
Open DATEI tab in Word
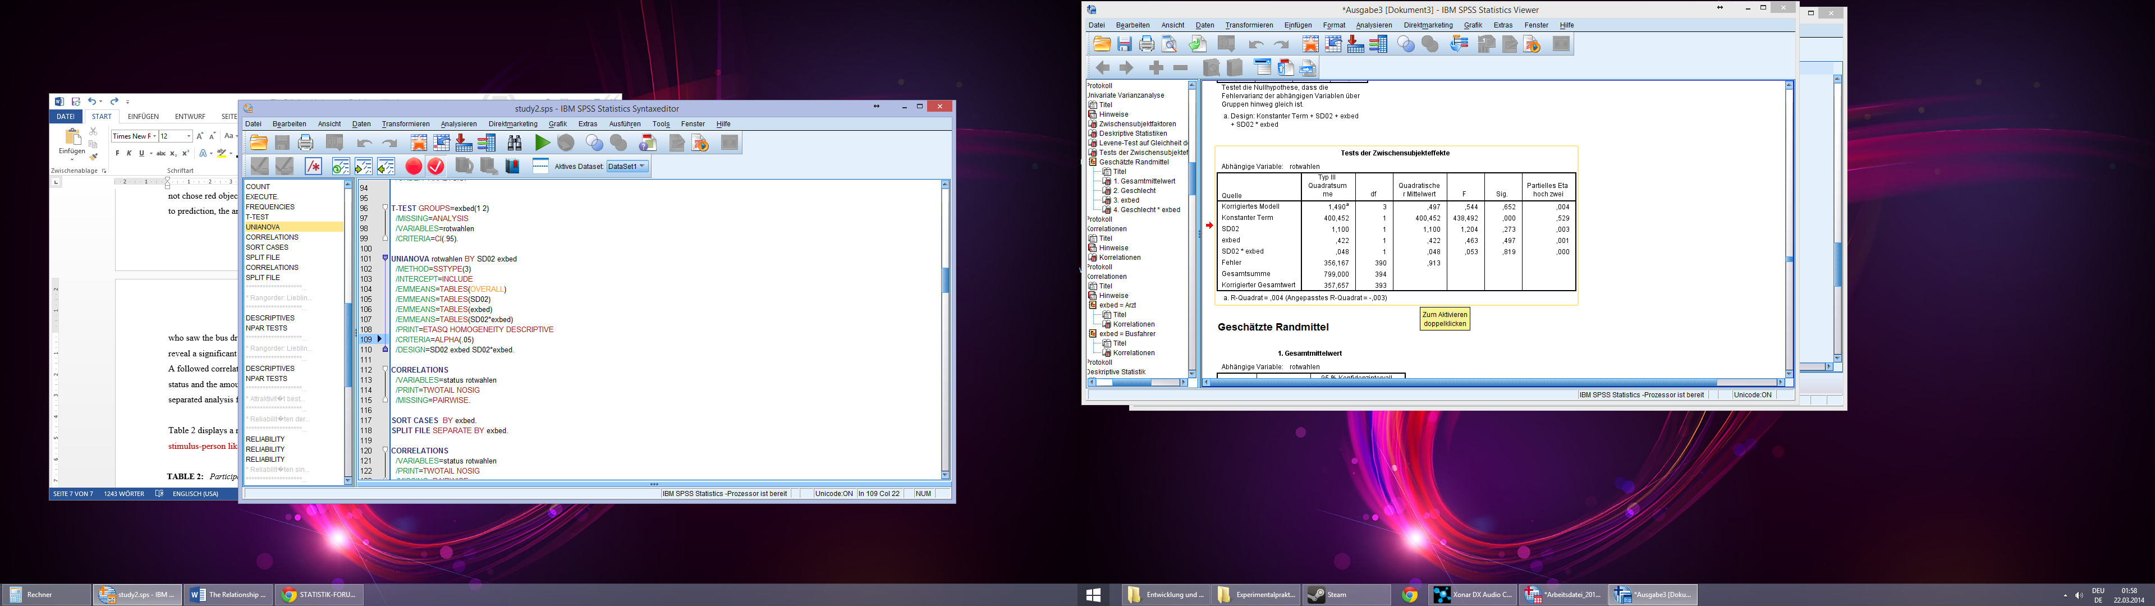click(65, 117)
